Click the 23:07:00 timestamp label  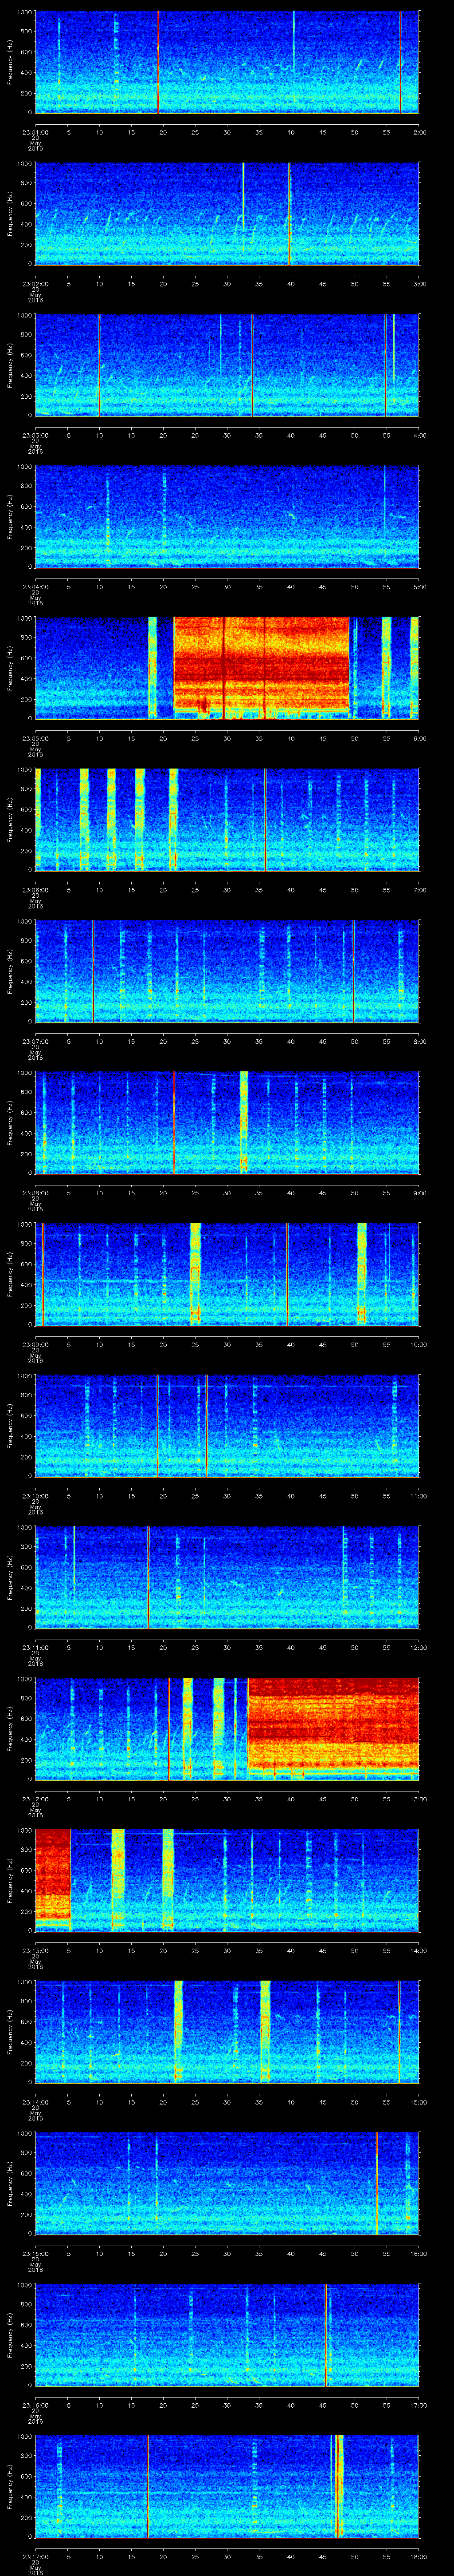35,1041
